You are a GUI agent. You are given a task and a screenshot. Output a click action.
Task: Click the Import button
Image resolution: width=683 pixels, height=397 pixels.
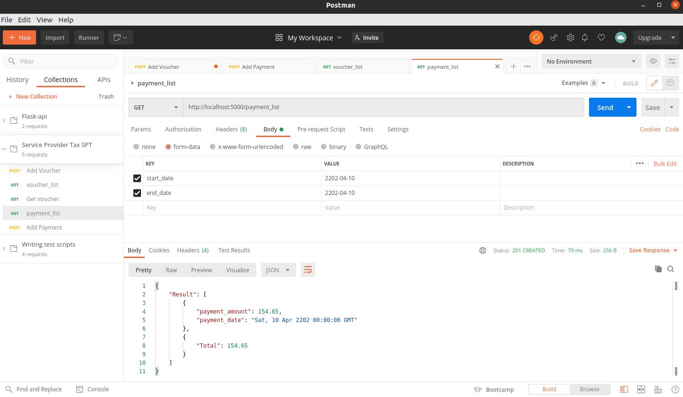coord(55,37)
